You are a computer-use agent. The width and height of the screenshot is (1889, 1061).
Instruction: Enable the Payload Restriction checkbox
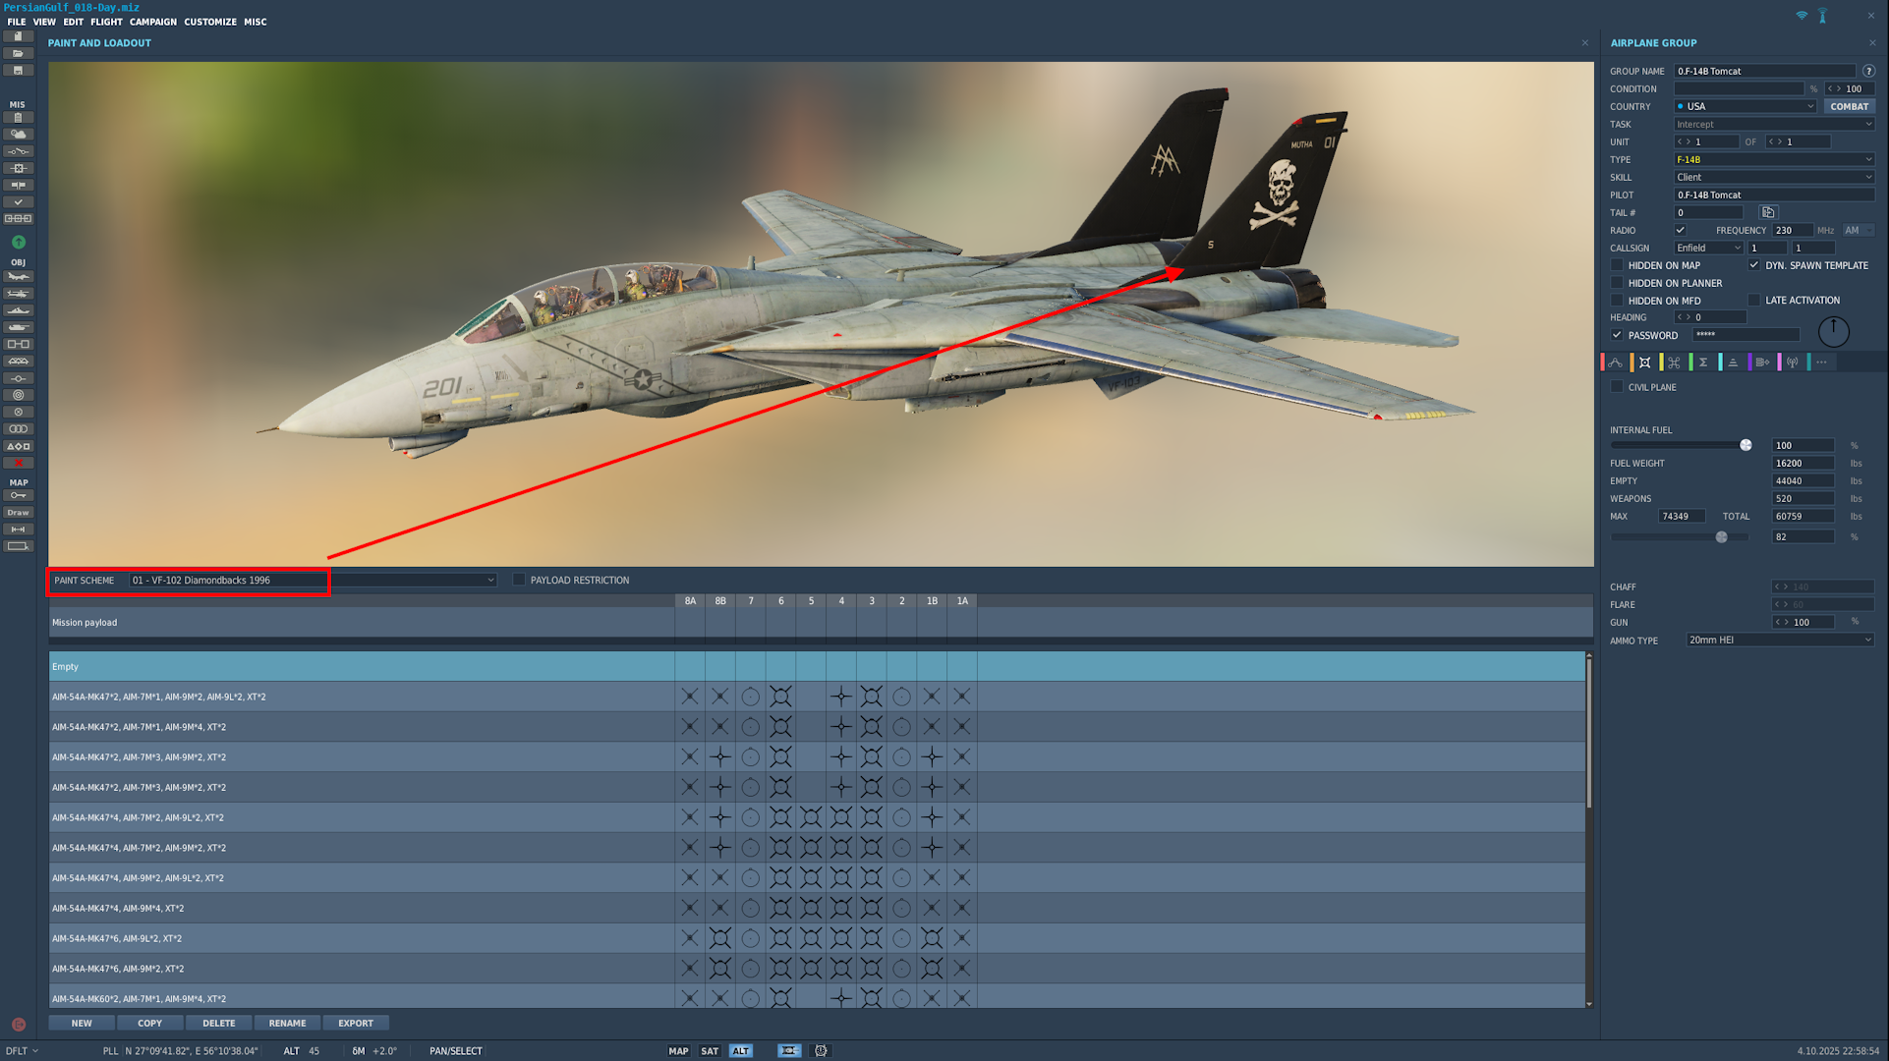(519, 581)
